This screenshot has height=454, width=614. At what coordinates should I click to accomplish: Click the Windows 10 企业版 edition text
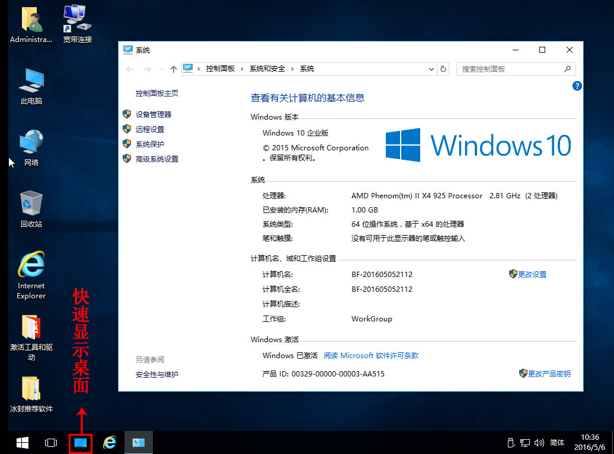coord(295,133)
